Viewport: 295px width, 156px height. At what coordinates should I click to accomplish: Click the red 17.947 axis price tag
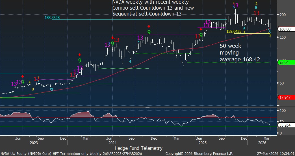coord(286,97)
